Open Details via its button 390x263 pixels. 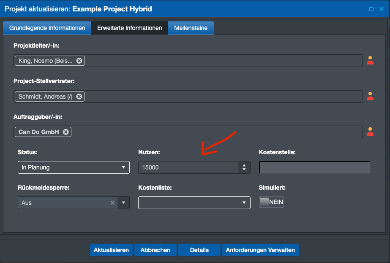[199, 250]
